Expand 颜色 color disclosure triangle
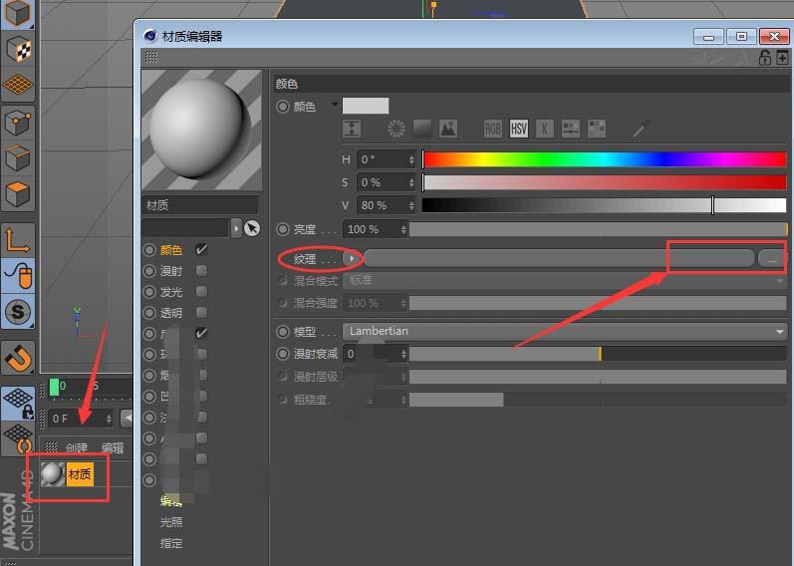The image size is (794, 566). (x=335, y=105)
